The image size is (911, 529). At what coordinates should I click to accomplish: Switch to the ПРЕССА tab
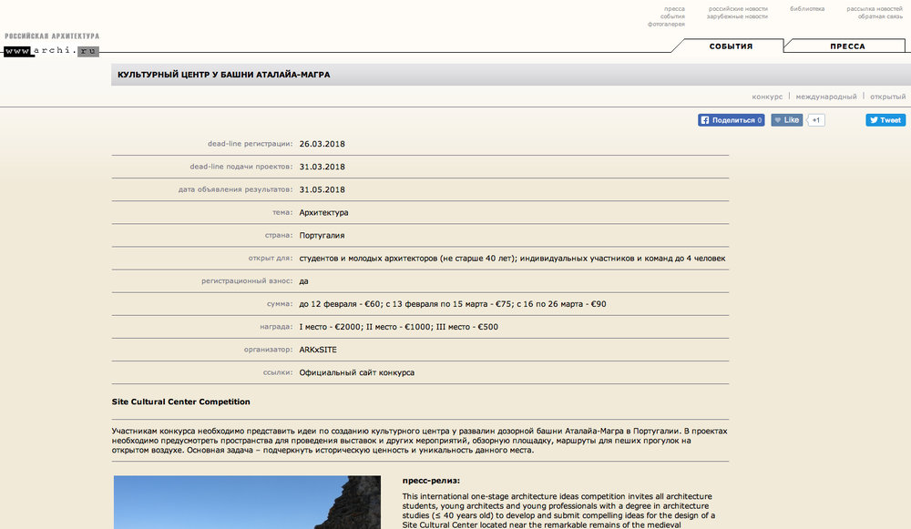[847, 46]
